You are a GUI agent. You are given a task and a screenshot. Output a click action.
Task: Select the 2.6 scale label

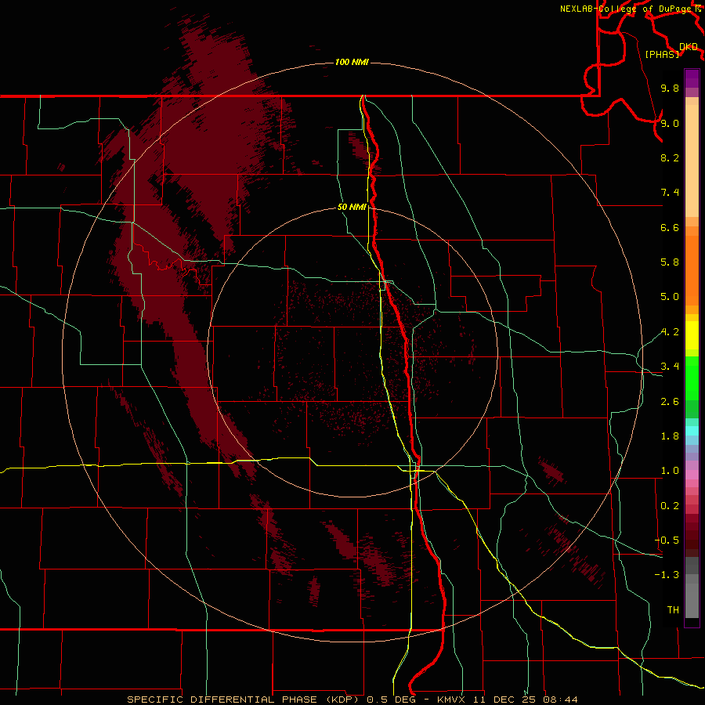tap(670, 402)
